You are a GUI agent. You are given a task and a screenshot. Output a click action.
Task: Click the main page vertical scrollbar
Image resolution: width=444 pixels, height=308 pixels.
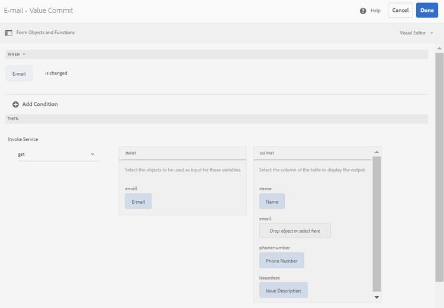(x=439, y=167)
